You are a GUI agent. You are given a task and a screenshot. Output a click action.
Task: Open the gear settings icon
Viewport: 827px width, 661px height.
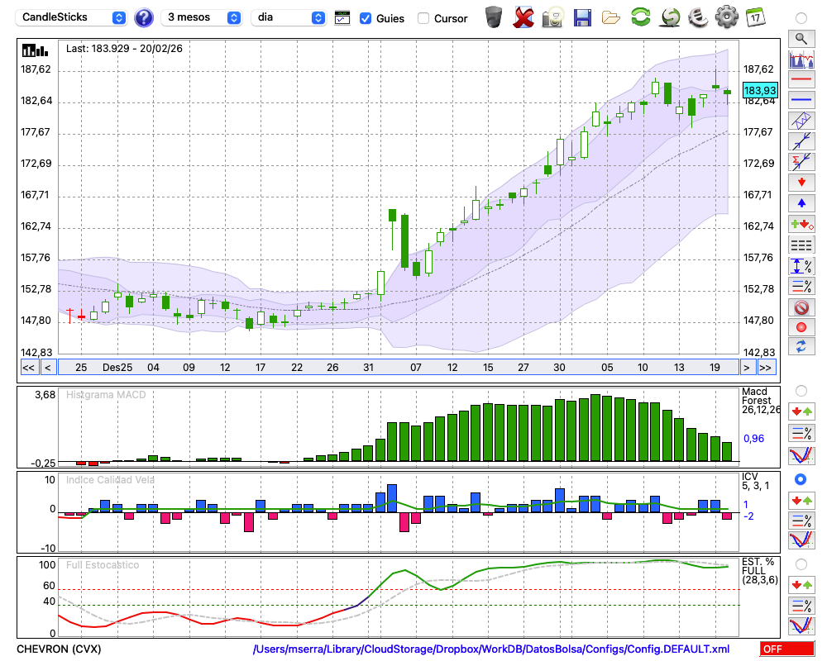coord(726,17)
